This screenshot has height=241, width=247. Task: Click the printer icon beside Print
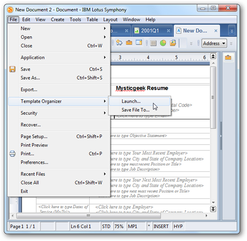[x=12, y=154]
